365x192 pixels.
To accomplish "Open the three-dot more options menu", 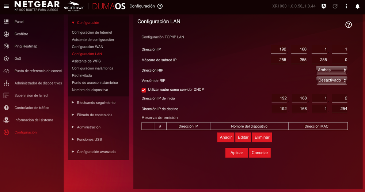I will 346,6.
